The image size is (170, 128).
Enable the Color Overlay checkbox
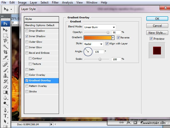click(x=27, y=75)
